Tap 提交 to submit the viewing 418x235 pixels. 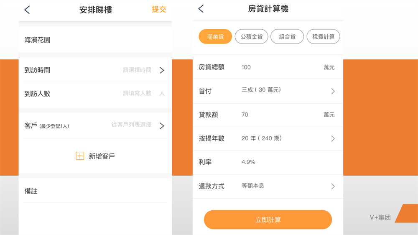(159, 9)
